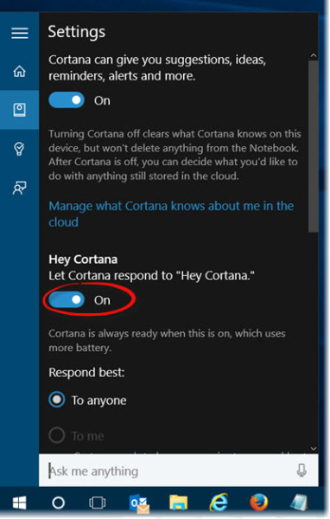Launch Firefox from the taskbar
Viewport: 330px width, 519px height.
tap(258, 503)
